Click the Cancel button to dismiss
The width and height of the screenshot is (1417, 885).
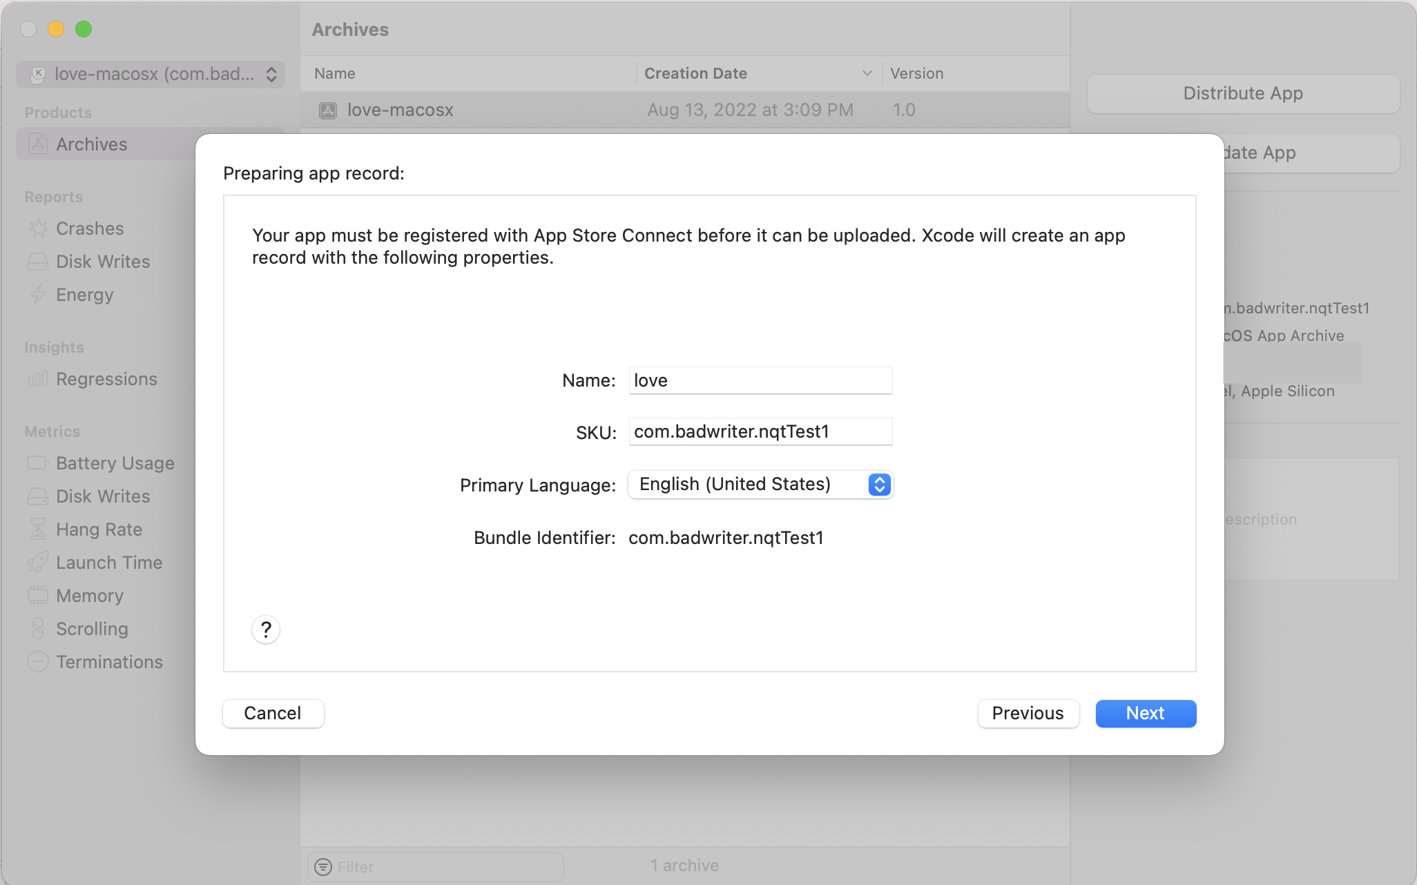(x=273, y=712)
